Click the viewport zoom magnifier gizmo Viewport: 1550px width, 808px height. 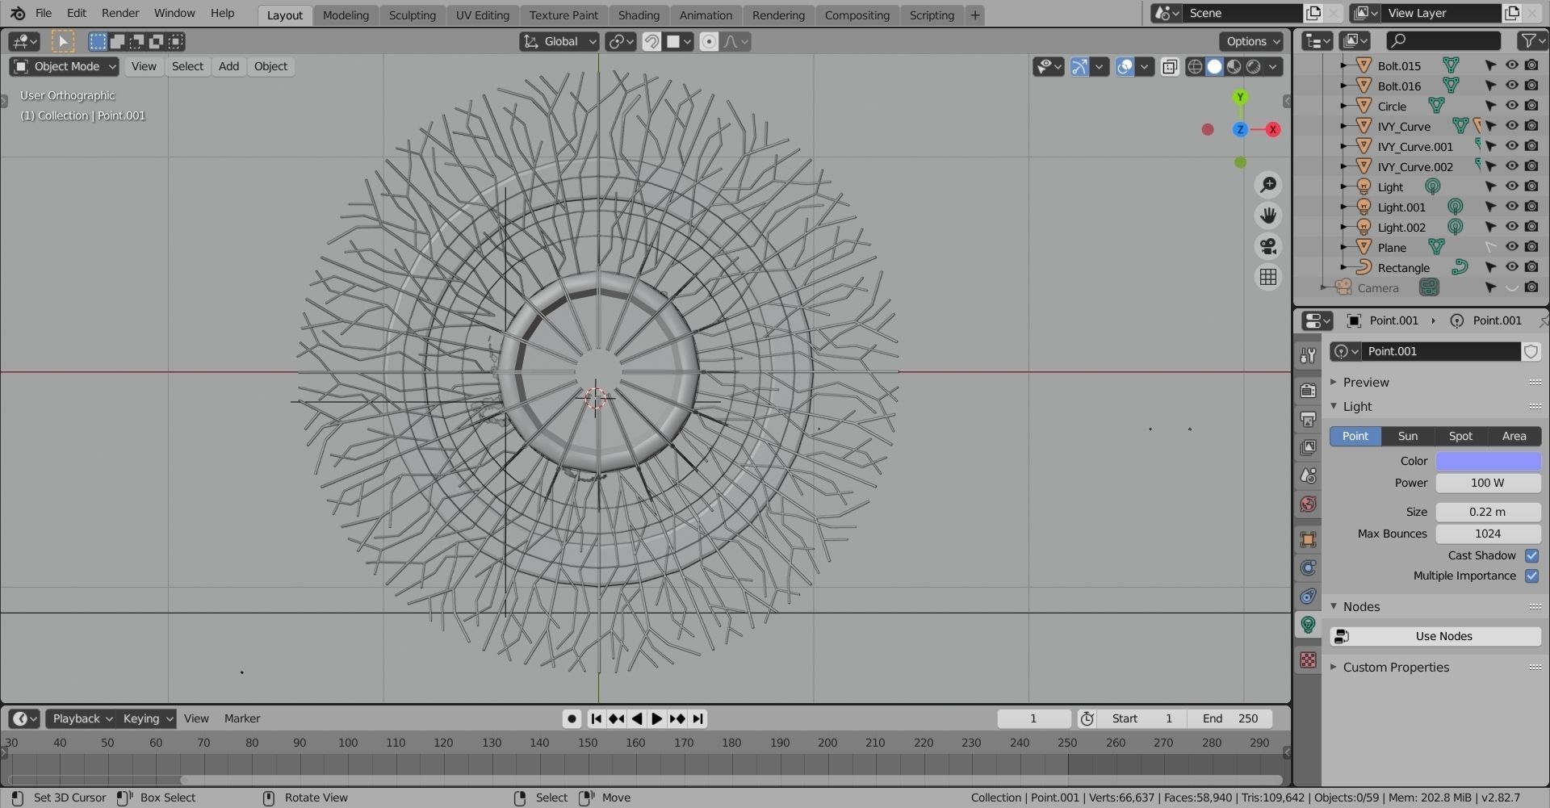point(1268,185)
